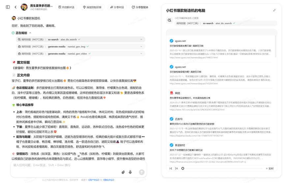Click media icon on namiai_gen_video row

coord(19,54)
